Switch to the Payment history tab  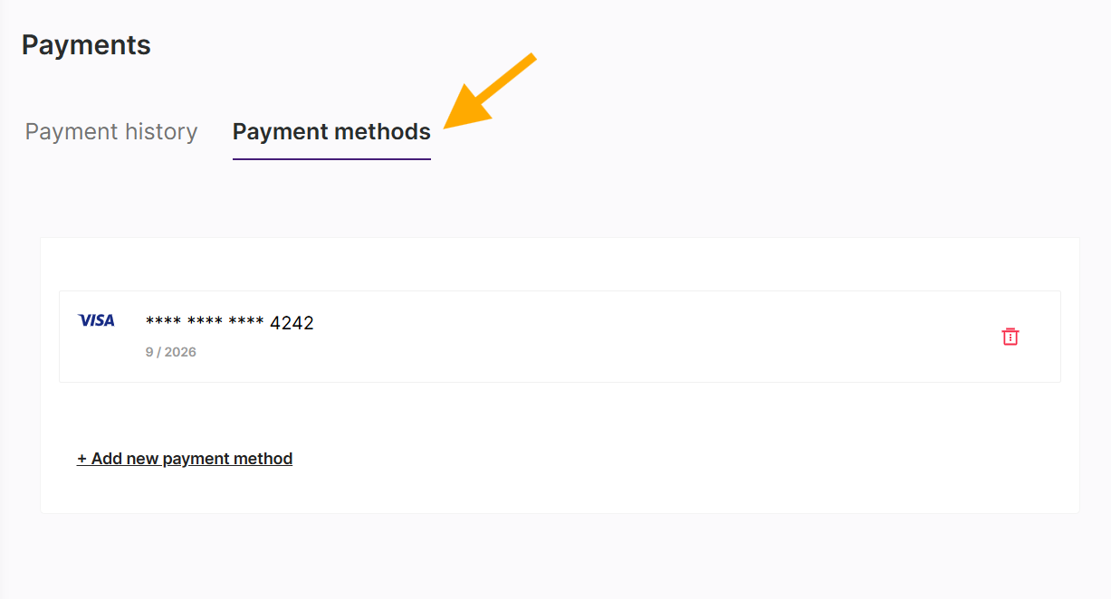[x=111, y=132]
